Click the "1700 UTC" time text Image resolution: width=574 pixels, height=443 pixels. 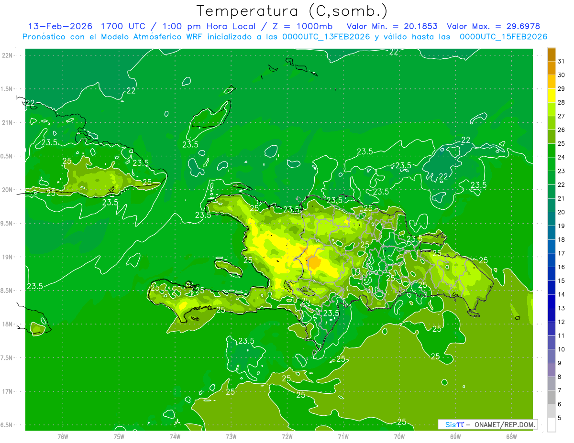pyautogui.click(x=124, y=27)
